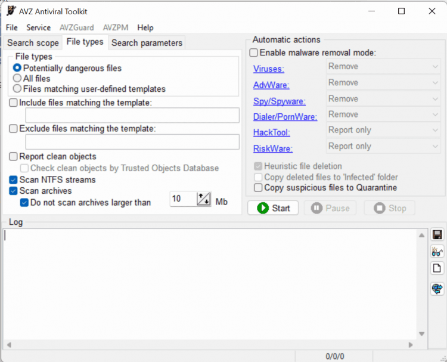447x362 pixels.
Task: Open the AVZGuard menu
Action: tap(77, 27)
